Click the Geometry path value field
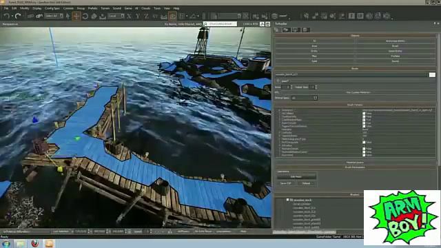The width and height of the screenshot is (441, 248). [x=398, y=110]
